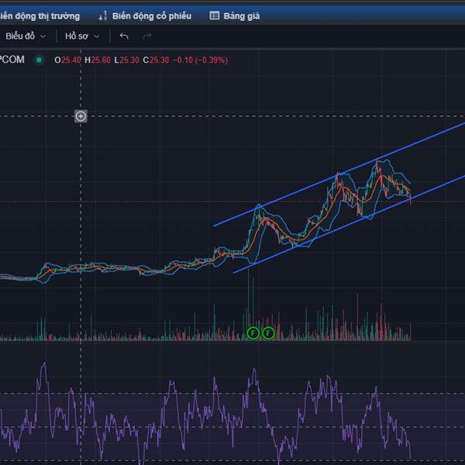Expand the Biểu đồ dropdown
Screen dimensions: 465x465
click(x=26, y=36)
